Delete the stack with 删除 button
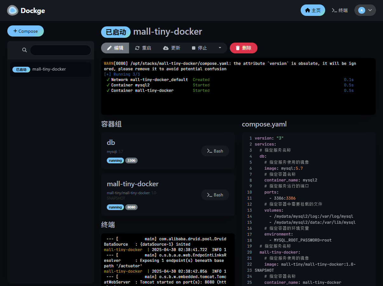 [243, 48]
